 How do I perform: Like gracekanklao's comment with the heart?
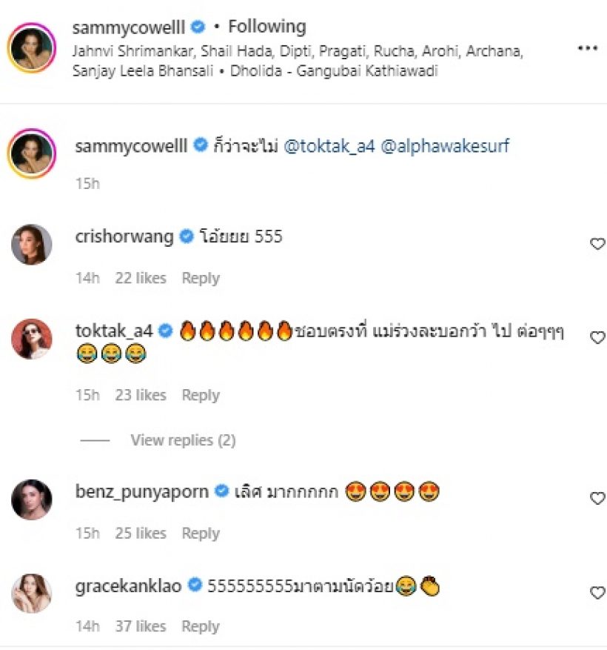pyautogui.click(x=597, y=592)
